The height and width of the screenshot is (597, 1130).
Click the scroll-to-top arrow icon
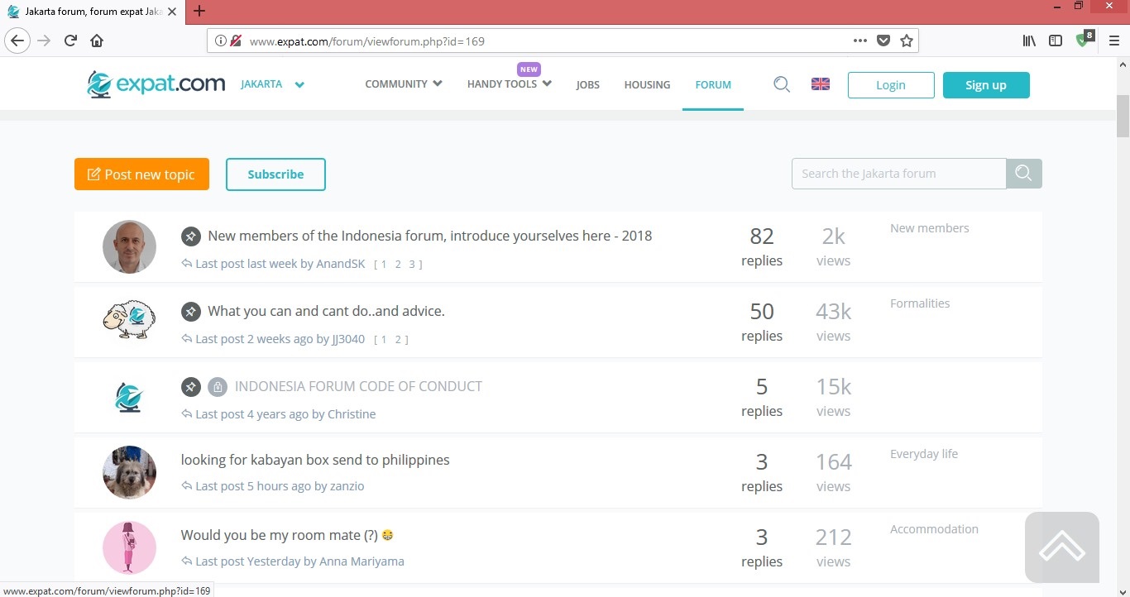(x=1061, y=547)
